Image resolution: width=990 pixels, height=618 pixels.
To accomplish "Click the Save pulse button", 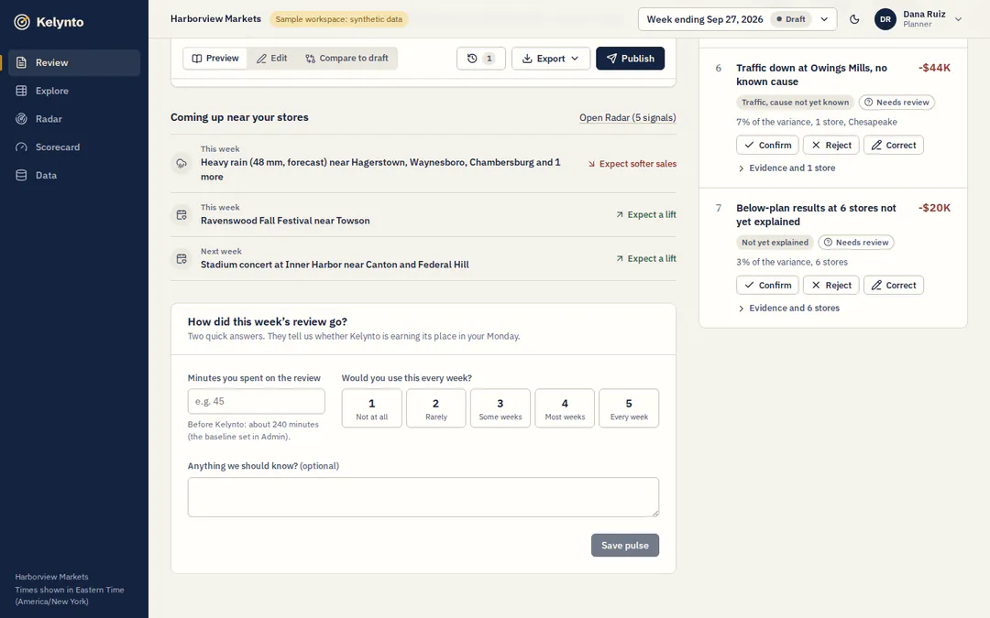I will tap(625, 546).
